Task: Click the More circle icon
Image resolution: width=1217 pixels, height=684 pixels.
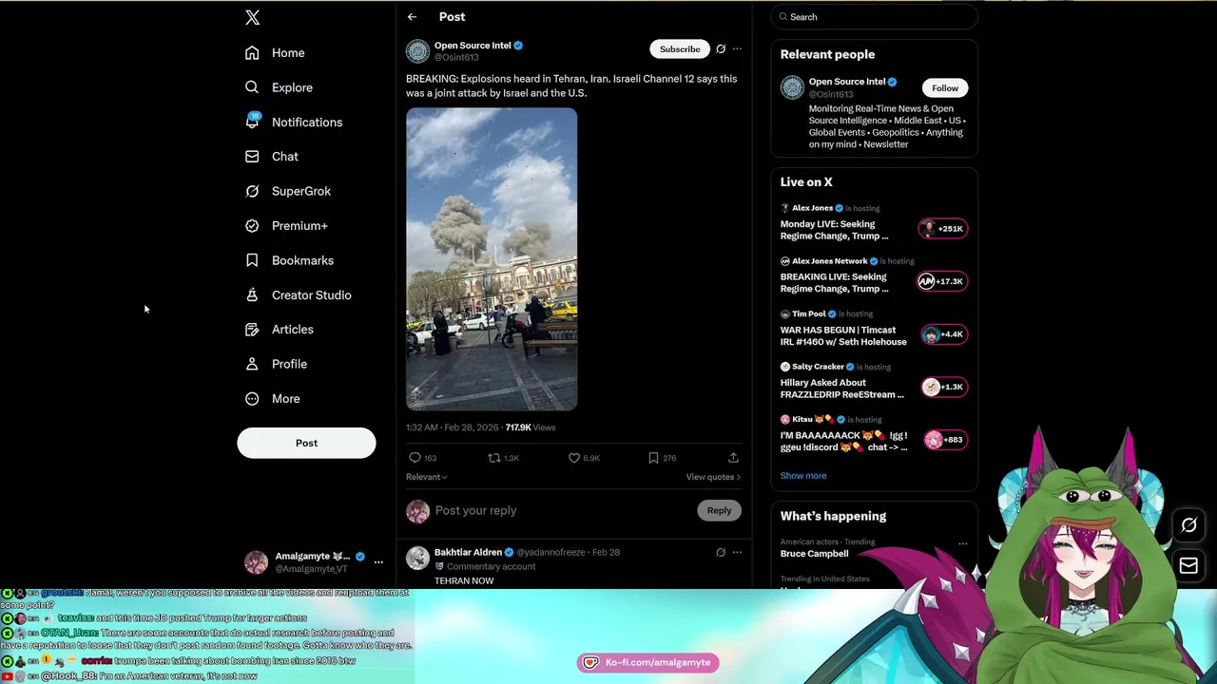Action: click(252, 399)
